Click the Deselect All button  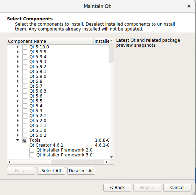[x=81, y=171]
